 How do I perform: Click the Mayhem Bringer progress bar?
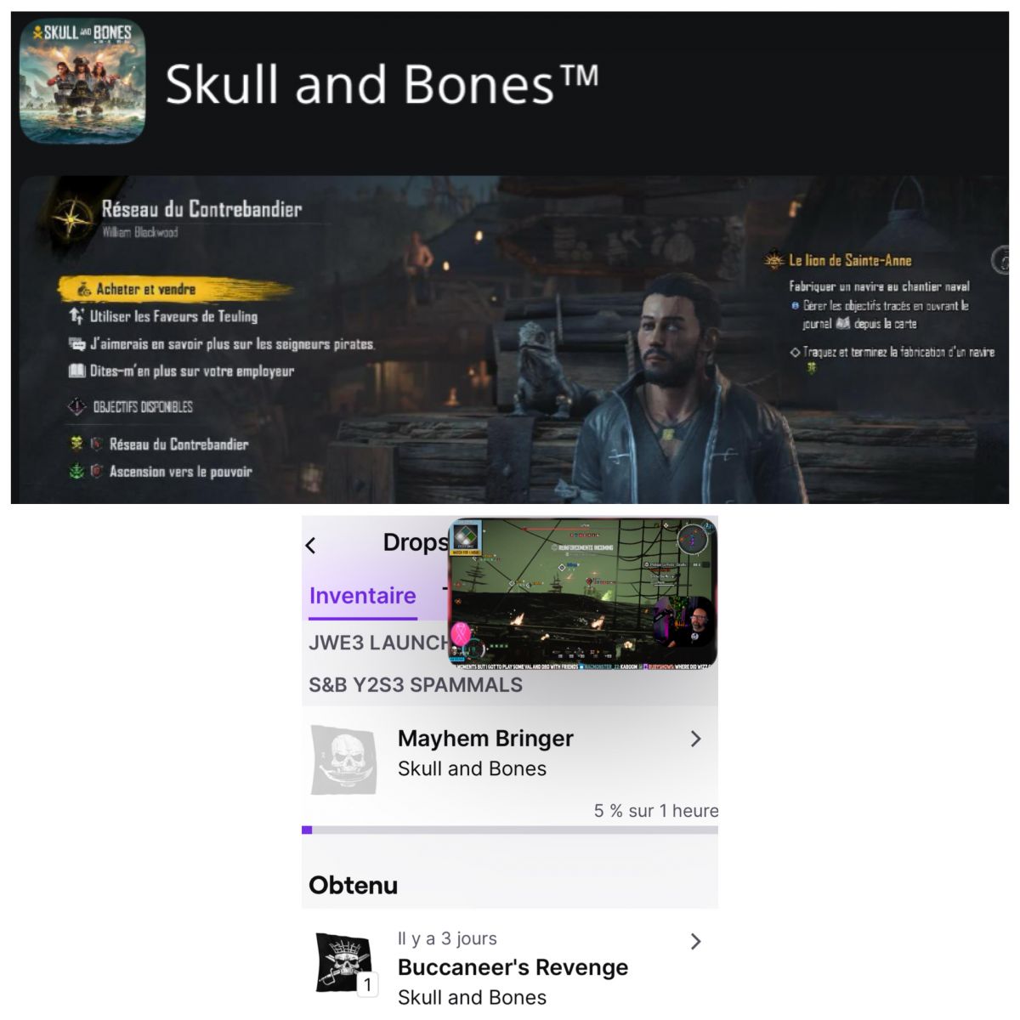point(510,830)
